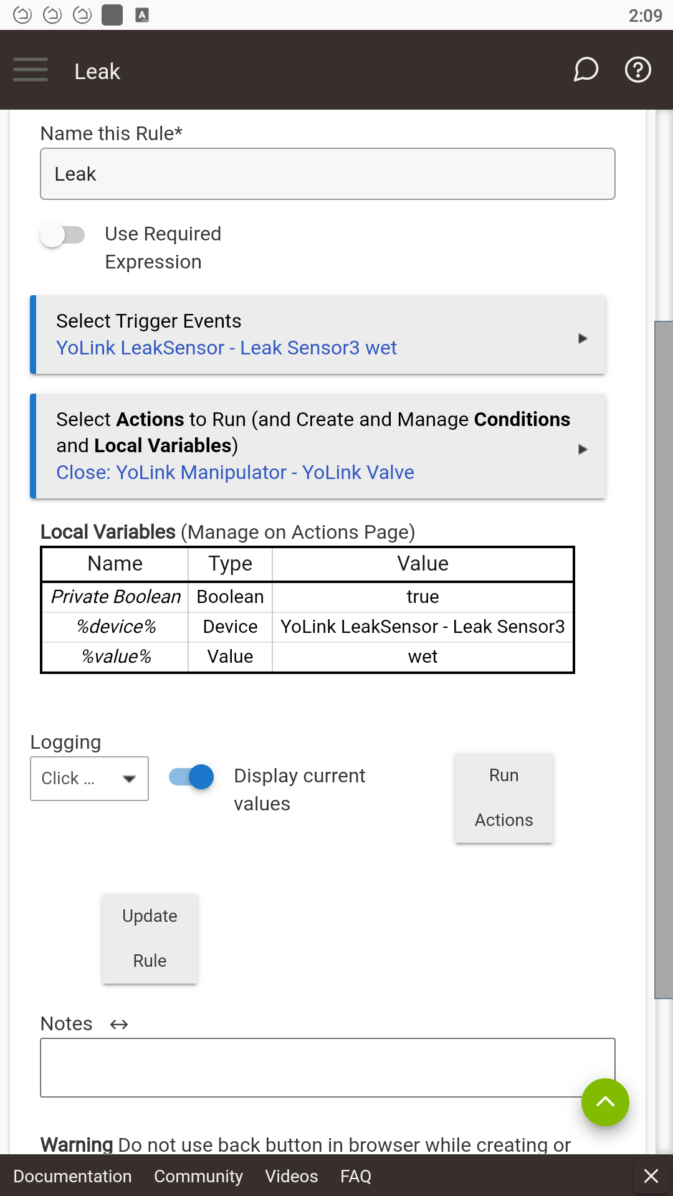This screenshot has width=673, height=1196.
Task: Open the Videos footer link
Action: pyautogui.click(x=292, y=1176)
